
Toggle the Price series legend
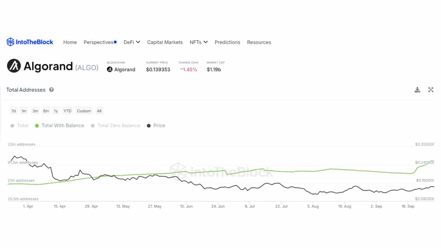pos(156,125)
